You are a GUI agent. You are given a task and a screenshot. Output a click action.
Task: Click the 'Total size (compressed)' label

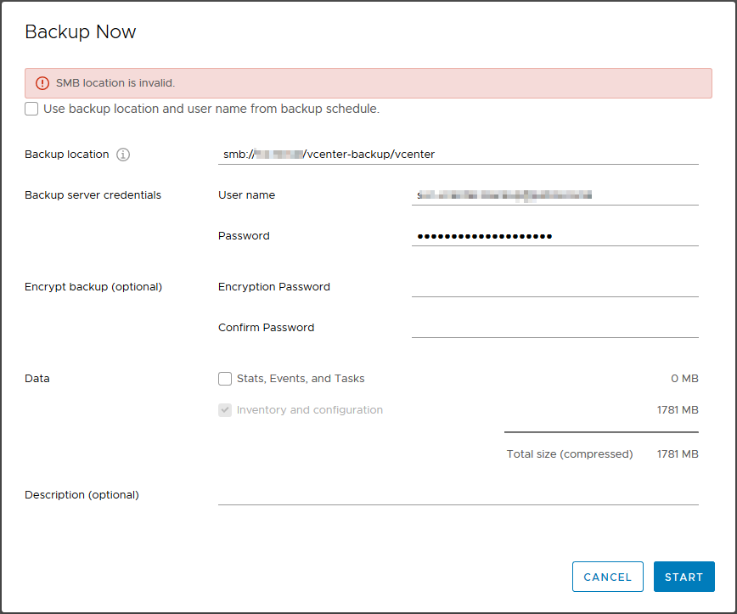pos(570,454)
